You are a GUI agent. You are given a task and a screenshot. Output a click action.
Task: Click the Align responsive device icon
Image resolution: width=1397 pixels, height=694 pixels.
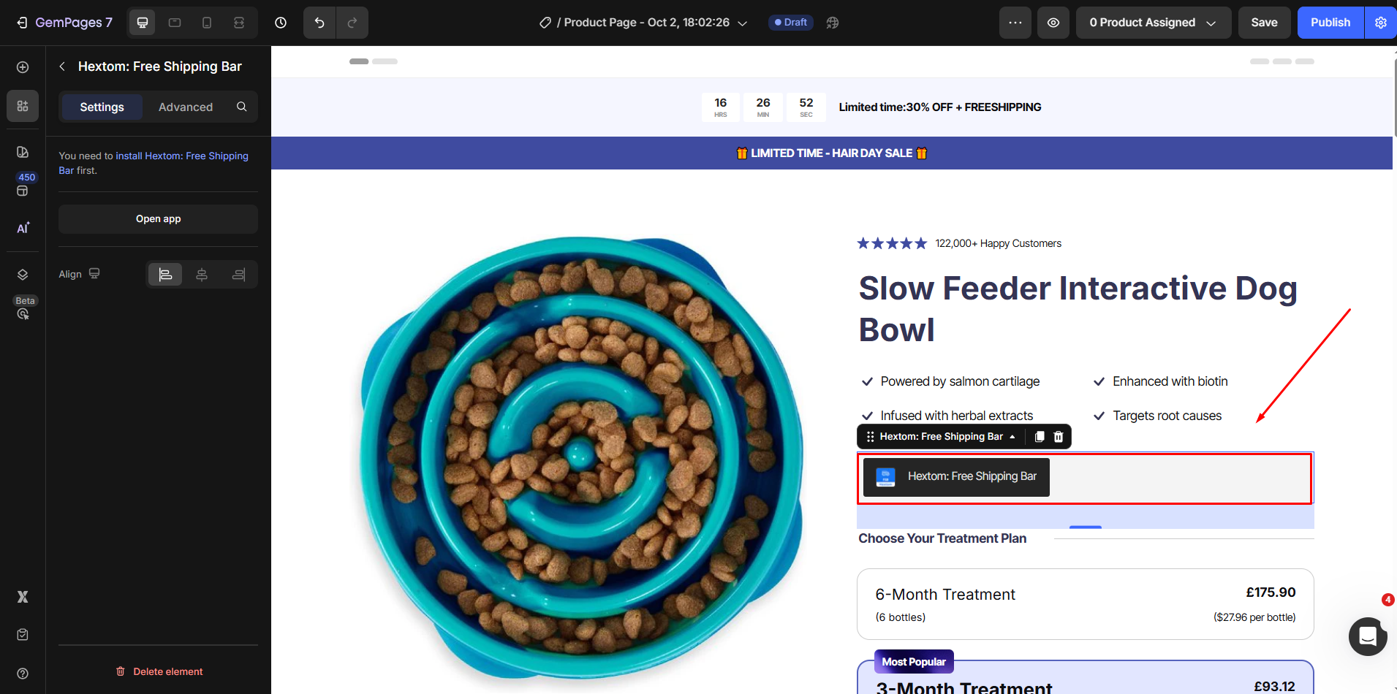pyautogui.click(x=94, y=274)
